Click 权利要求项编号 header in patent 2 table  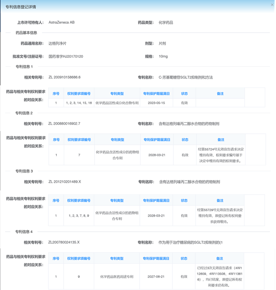click(79, 140)
